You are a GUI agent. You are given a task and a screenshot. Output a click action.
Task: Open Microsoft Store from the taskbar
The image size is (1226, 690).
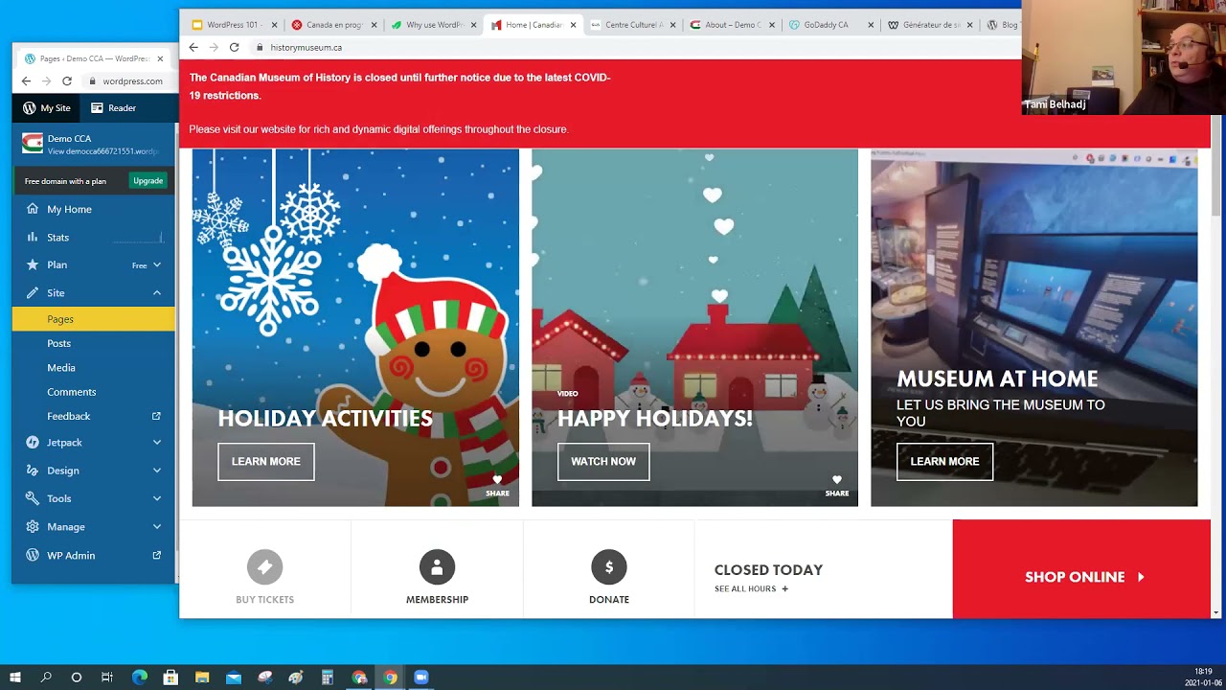point(170,678)
